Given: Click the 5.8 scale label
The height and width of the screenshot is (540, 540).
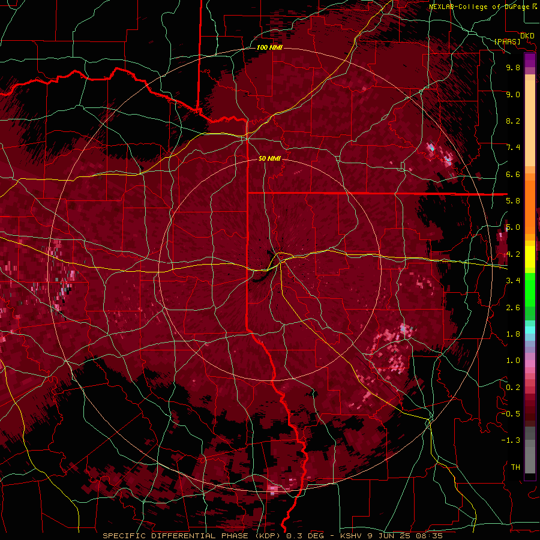Looking at the screenshot, I should (513, 201).
